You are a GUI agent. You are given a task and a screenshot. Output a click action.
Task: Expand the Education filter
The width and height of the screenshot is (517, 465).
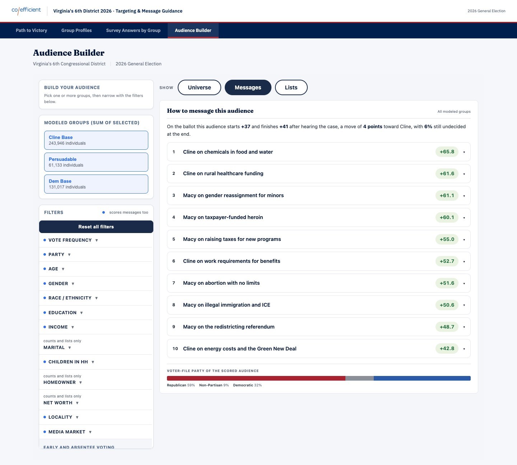pyautogui.click(x=96, y=312)
